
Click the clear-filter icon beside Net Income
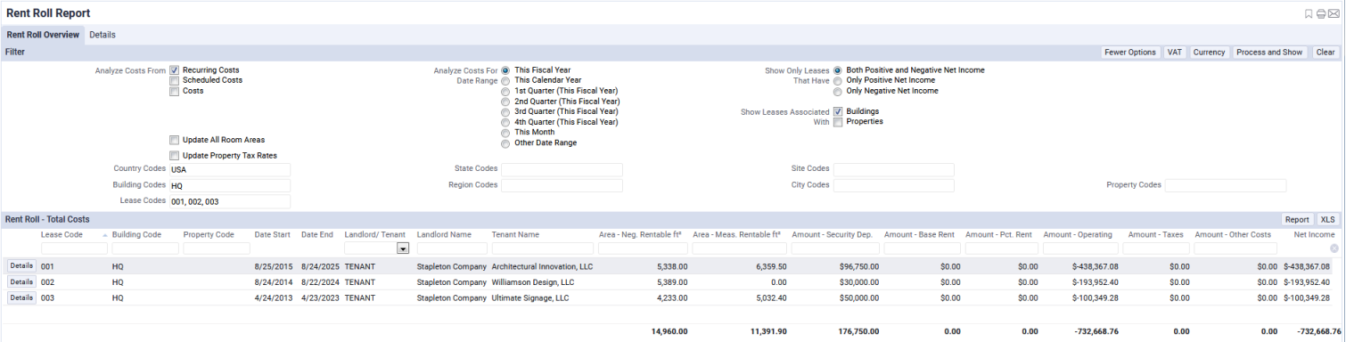tap(1334, 248)
